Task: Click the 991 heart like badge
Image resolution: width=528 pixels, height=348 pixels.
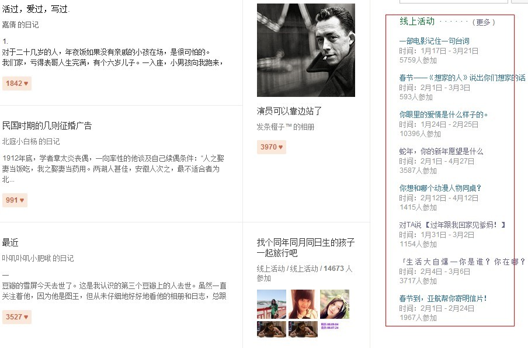Action: [x=15, y=200]
